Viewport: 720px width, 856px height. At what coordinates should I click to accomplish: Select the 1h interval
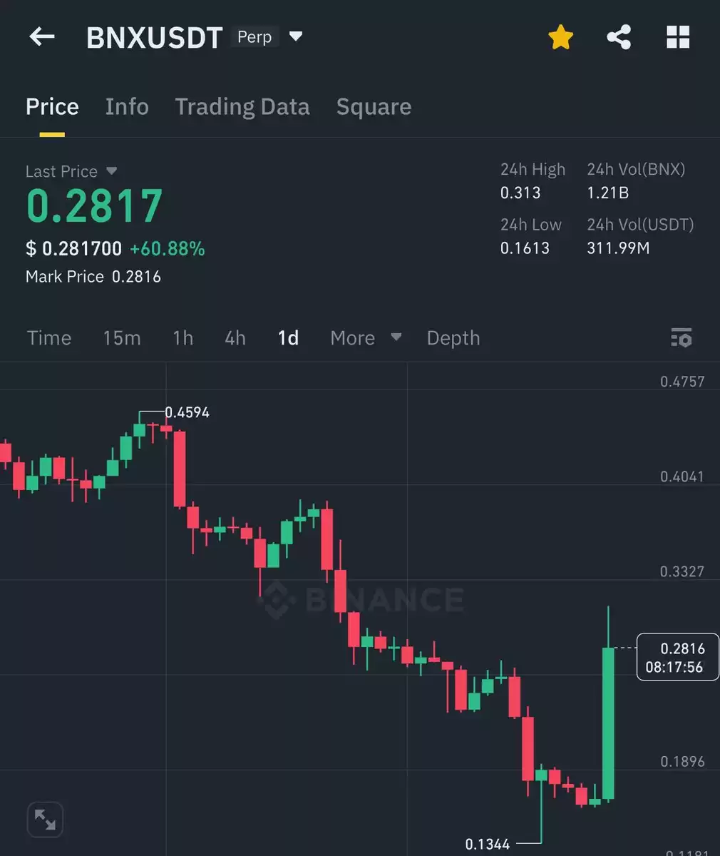click(x=183, y=338)
